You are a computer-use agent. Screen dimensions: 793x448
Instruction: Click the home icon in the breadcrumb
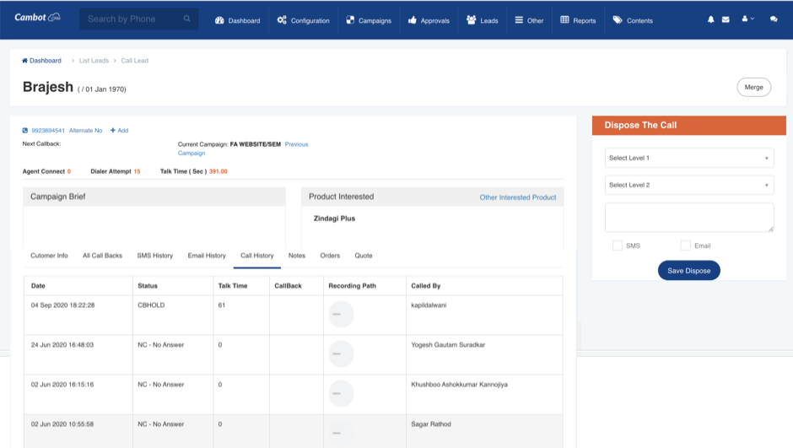(25, 61)
